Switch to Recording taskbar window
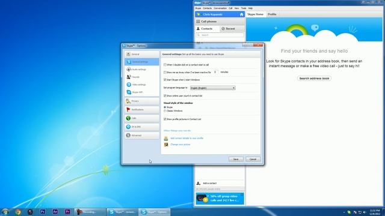 90,212
